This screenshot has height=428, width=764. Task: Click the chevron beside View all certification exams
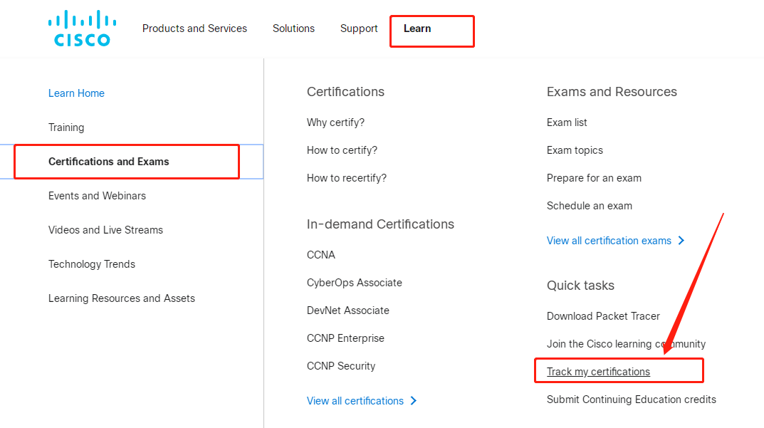click(x=681, y=241)
